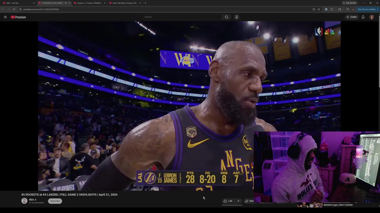The image size is (380, 213).
Task: Open the NBA channel avatar
Action: [24, 201]
